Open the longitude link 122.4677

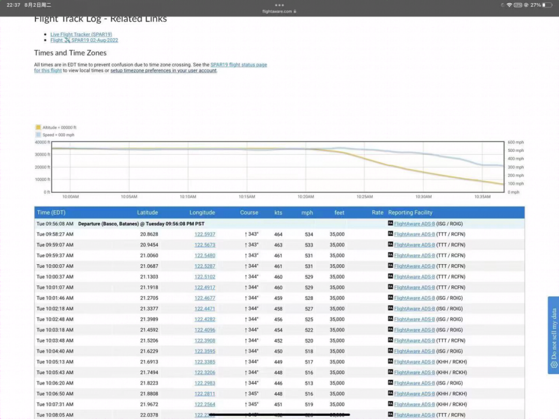click(x=204, y=298)
